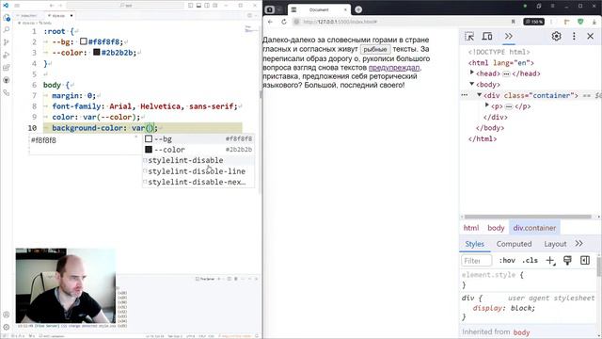Activate DevTools element inspector picker

pos(469,36)
